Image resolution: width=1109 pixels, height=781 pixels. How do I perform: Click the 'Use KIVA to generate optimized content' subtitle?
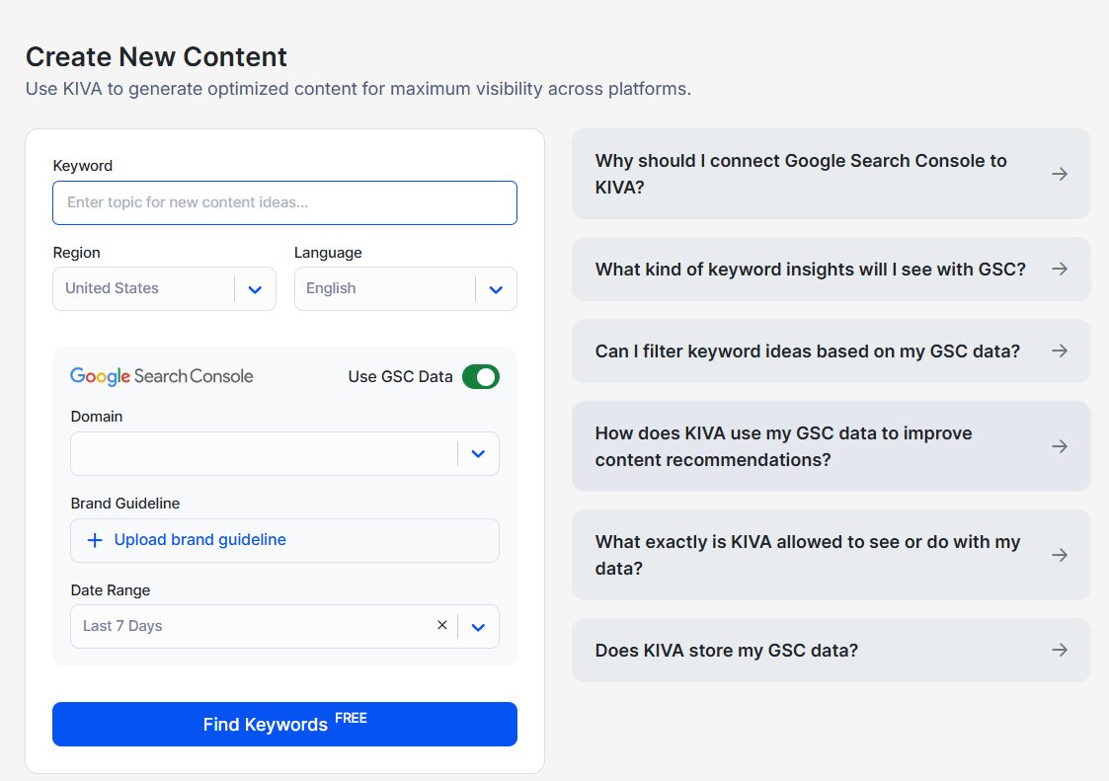[x=358, y=89]
